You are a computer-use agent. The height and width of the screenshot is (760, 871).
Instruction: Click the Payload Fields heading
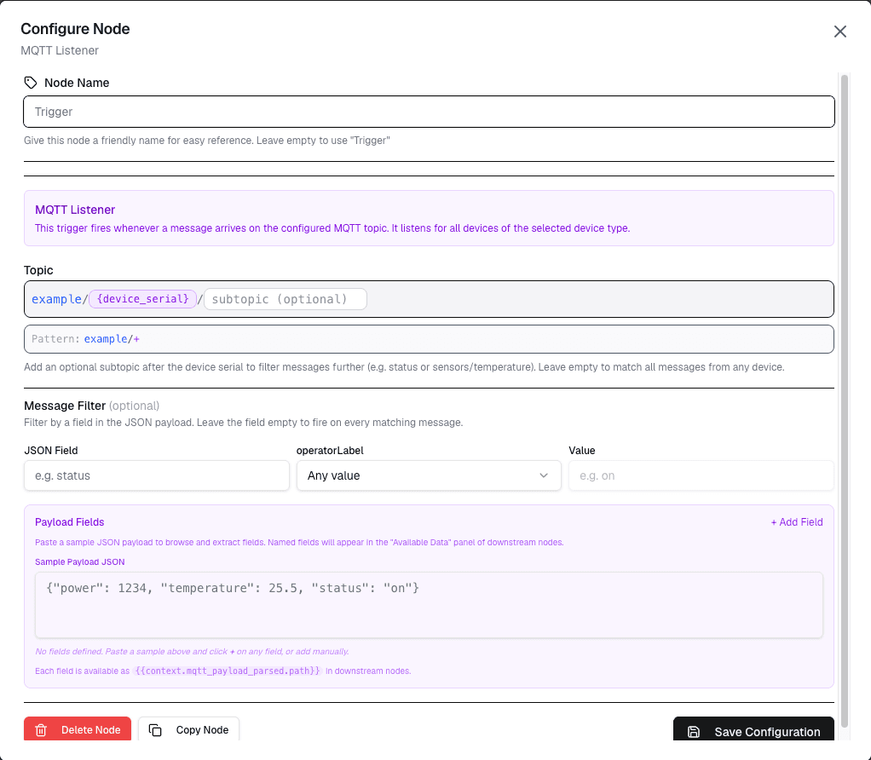click(x=69, y=521)
